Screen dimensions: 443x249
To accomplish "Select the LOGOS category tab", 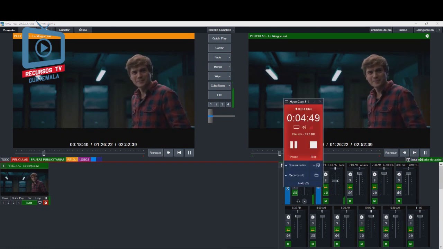I will coord(84,159).
